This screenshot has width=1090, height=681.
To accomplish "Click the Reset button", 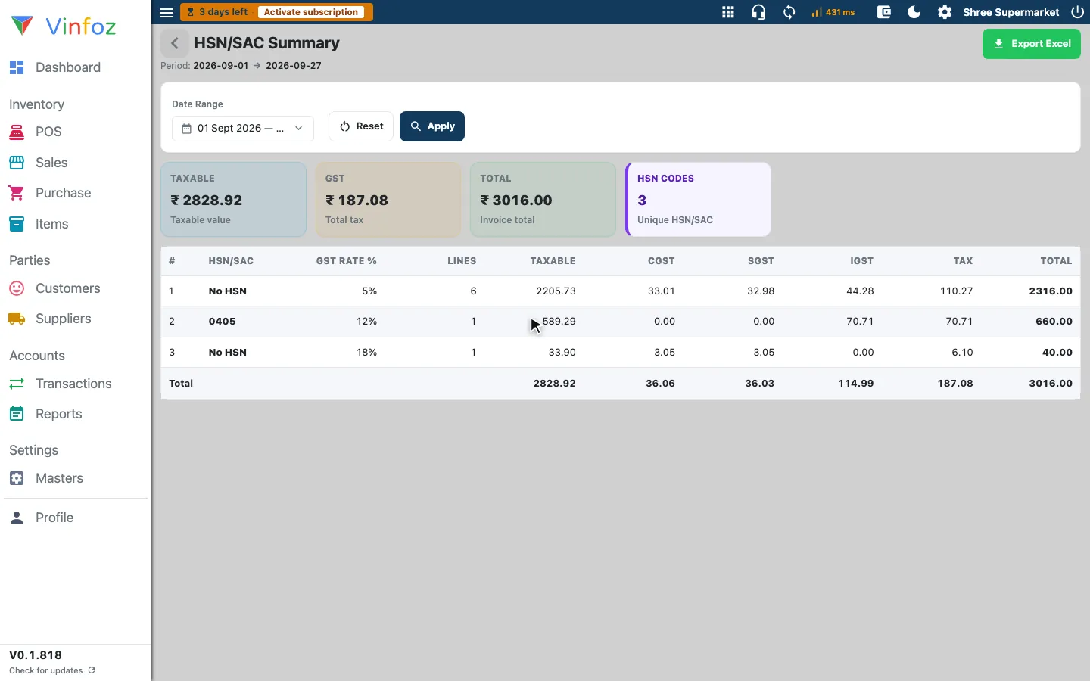I will point(361,126).
